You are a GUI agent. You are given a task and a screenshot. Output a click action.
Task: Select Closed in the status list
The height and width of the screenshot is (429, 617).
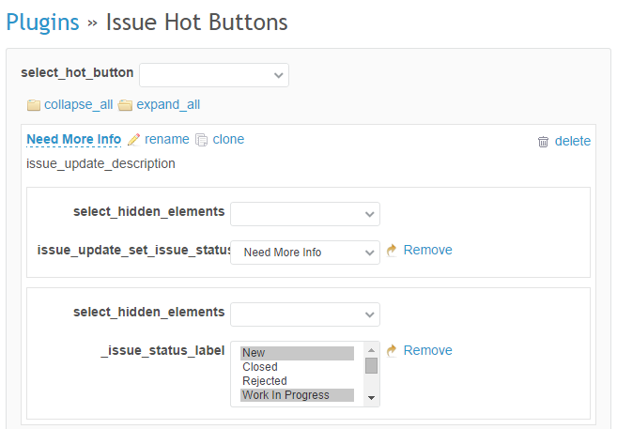[x=297, y=367]
